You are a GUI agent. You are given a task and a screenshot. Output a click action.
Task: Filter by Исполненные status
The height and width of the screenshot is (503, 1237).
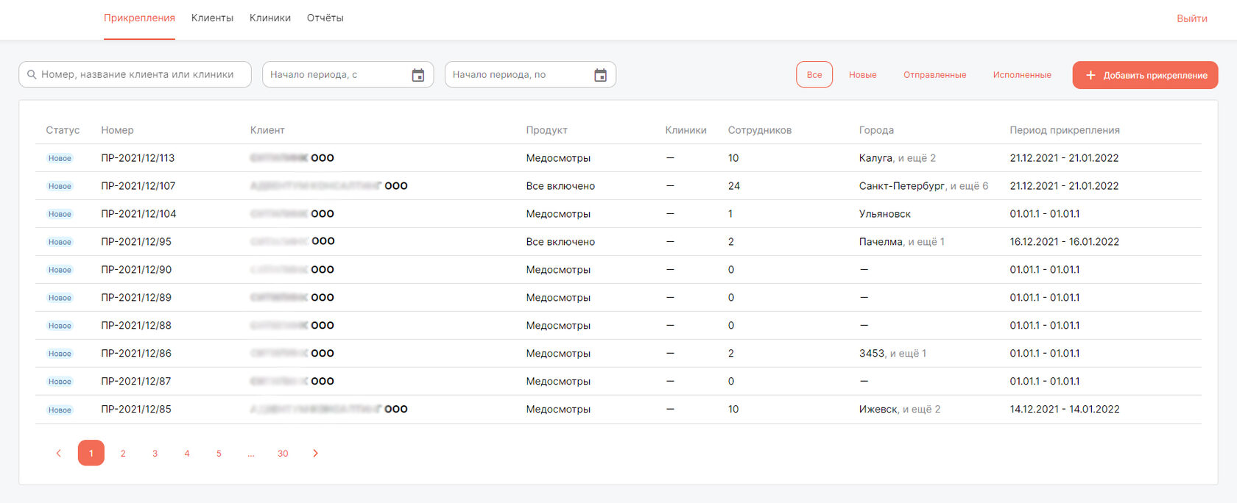[x=1021, y=75]
